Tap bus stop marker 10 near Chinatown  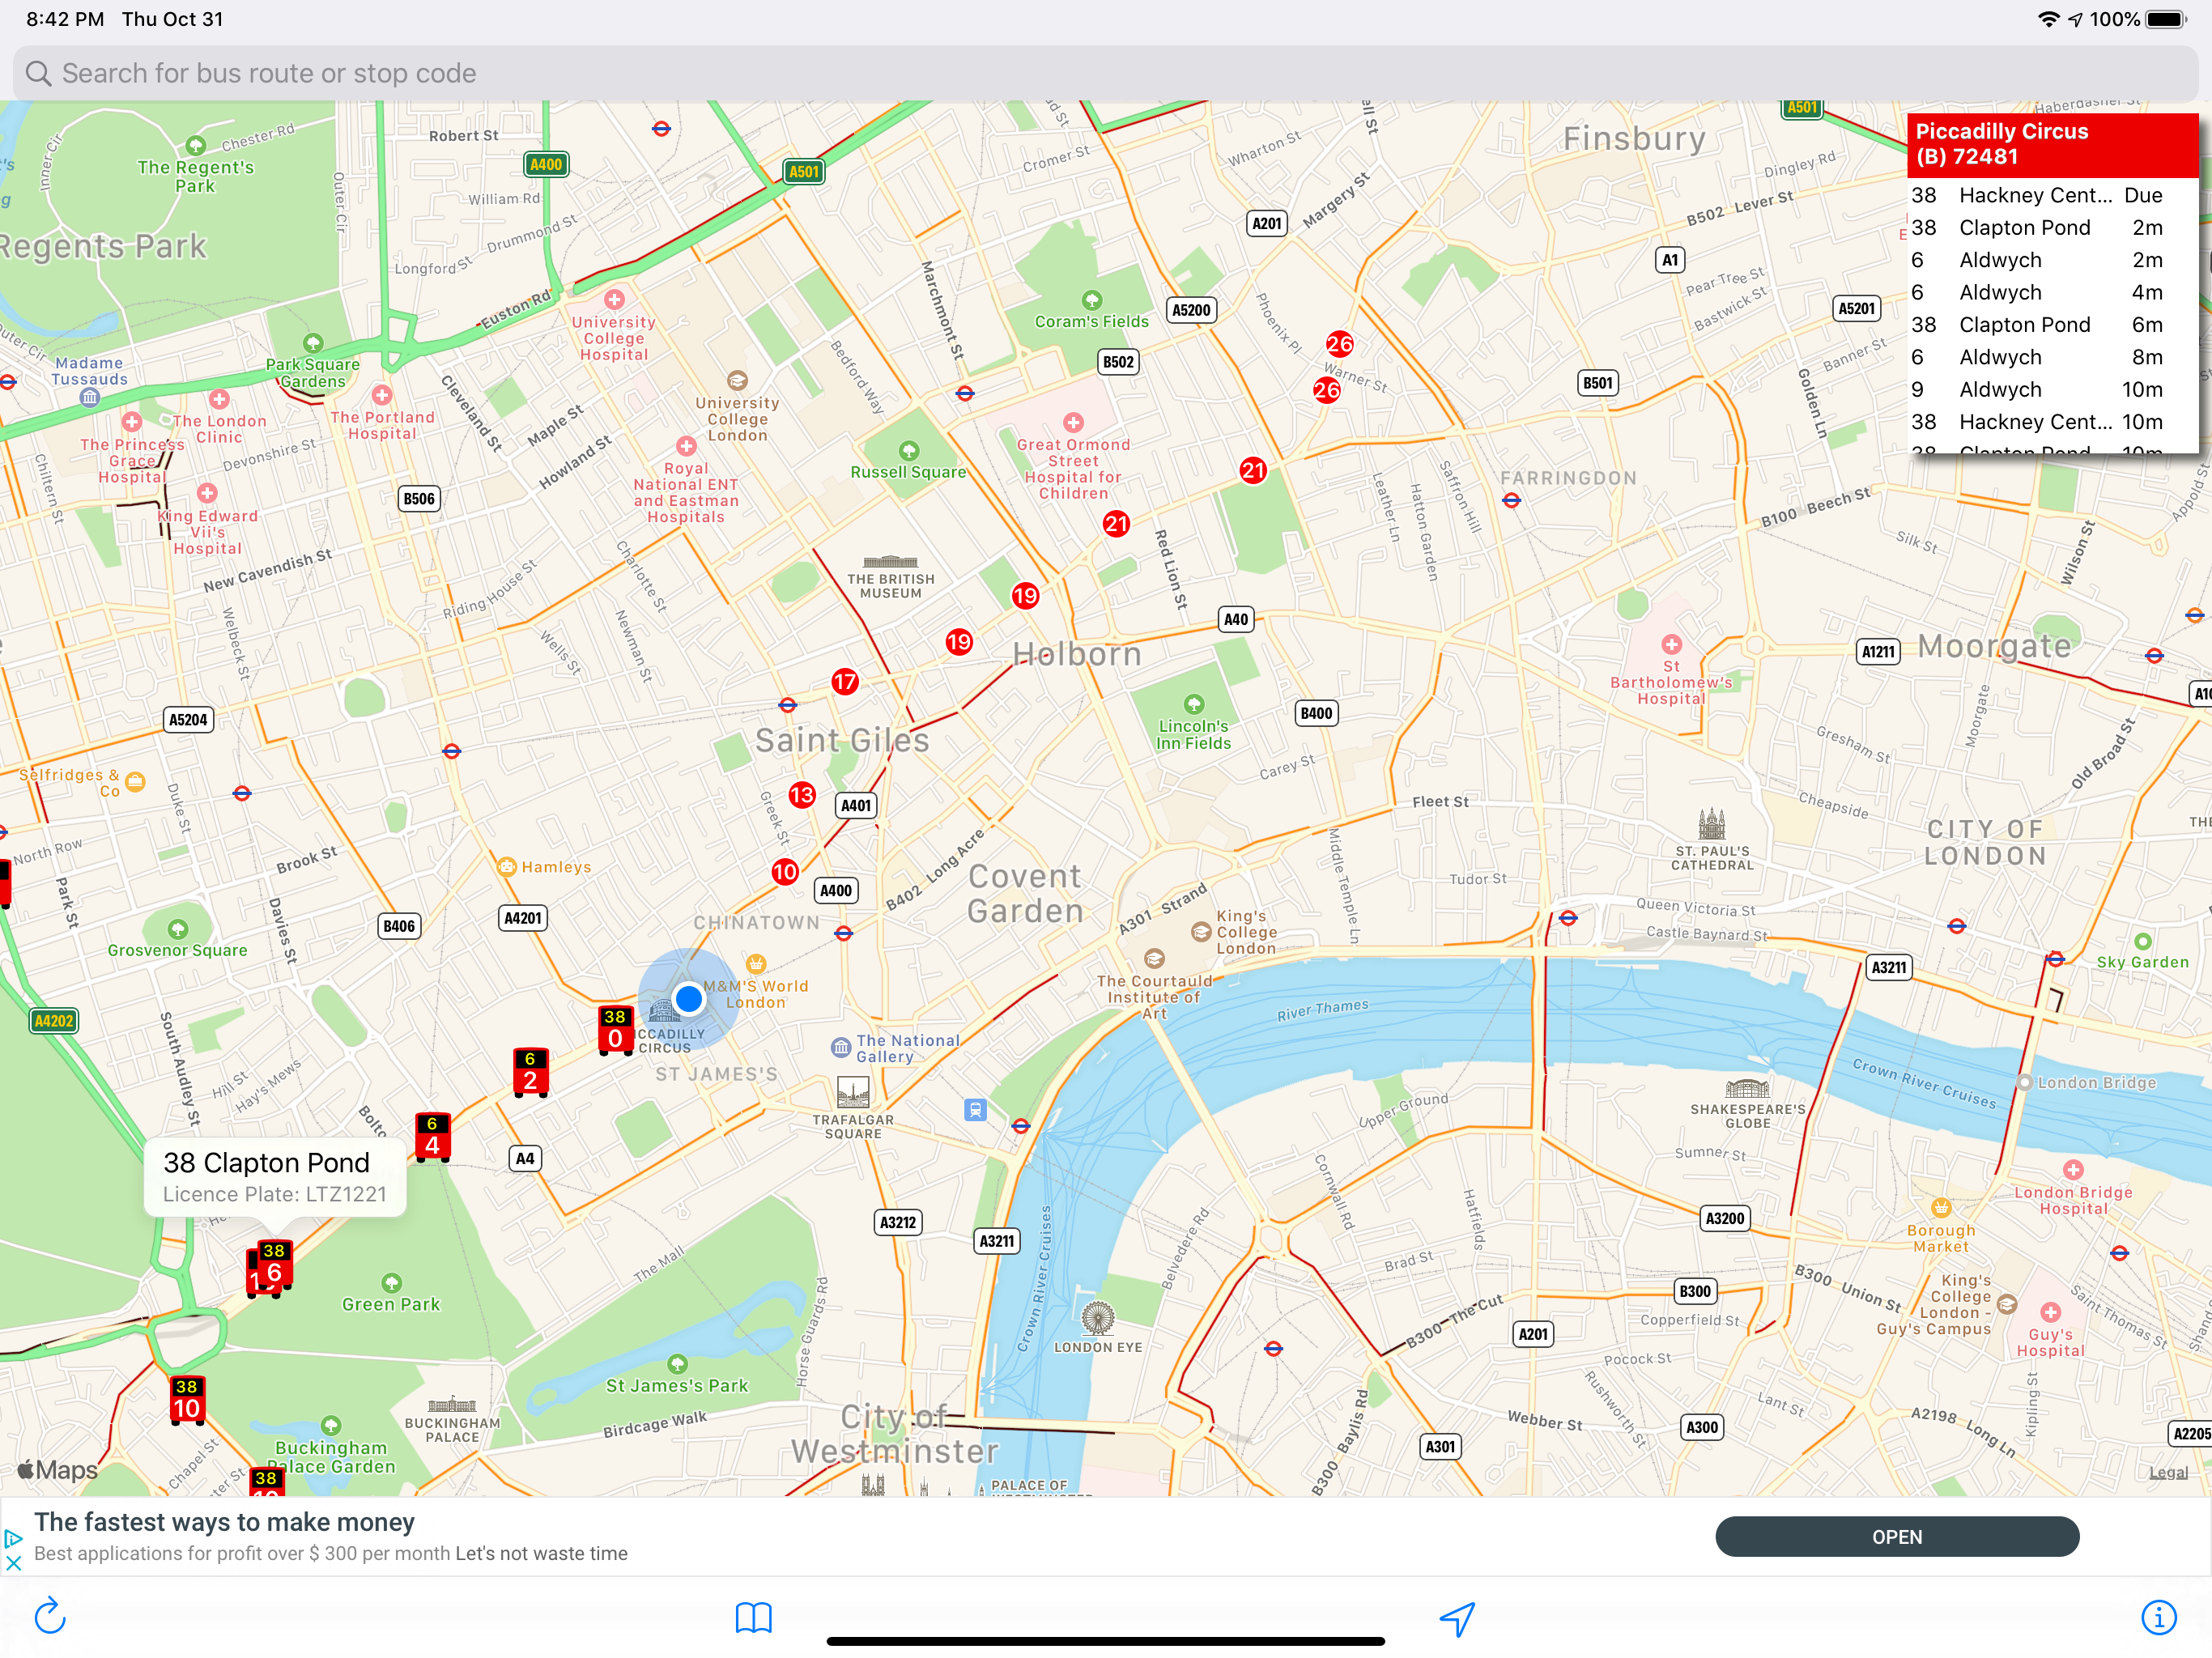tap(785, 871)
